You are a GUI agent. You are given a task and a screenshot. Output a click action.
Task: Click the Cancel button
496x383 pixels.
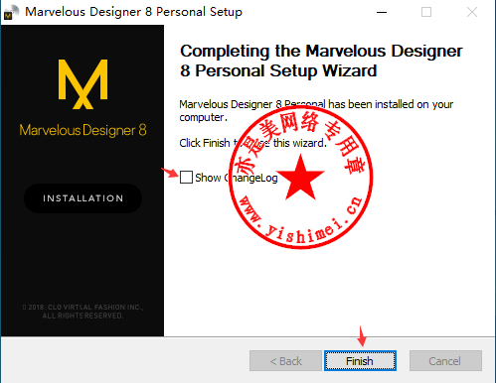[x=445, y=361]
